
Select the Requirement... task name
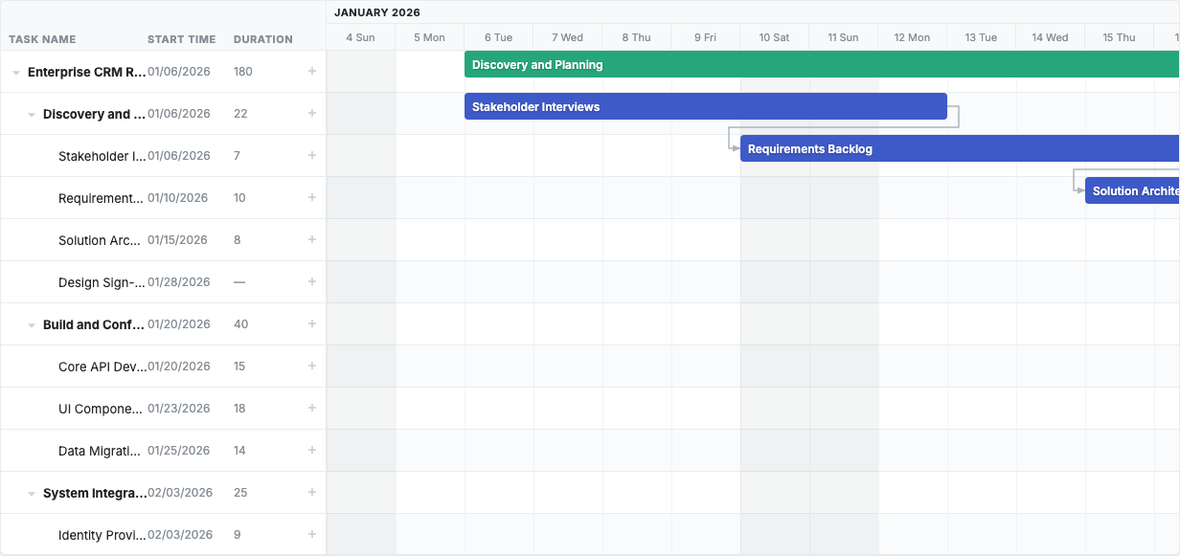pos(101,198)
